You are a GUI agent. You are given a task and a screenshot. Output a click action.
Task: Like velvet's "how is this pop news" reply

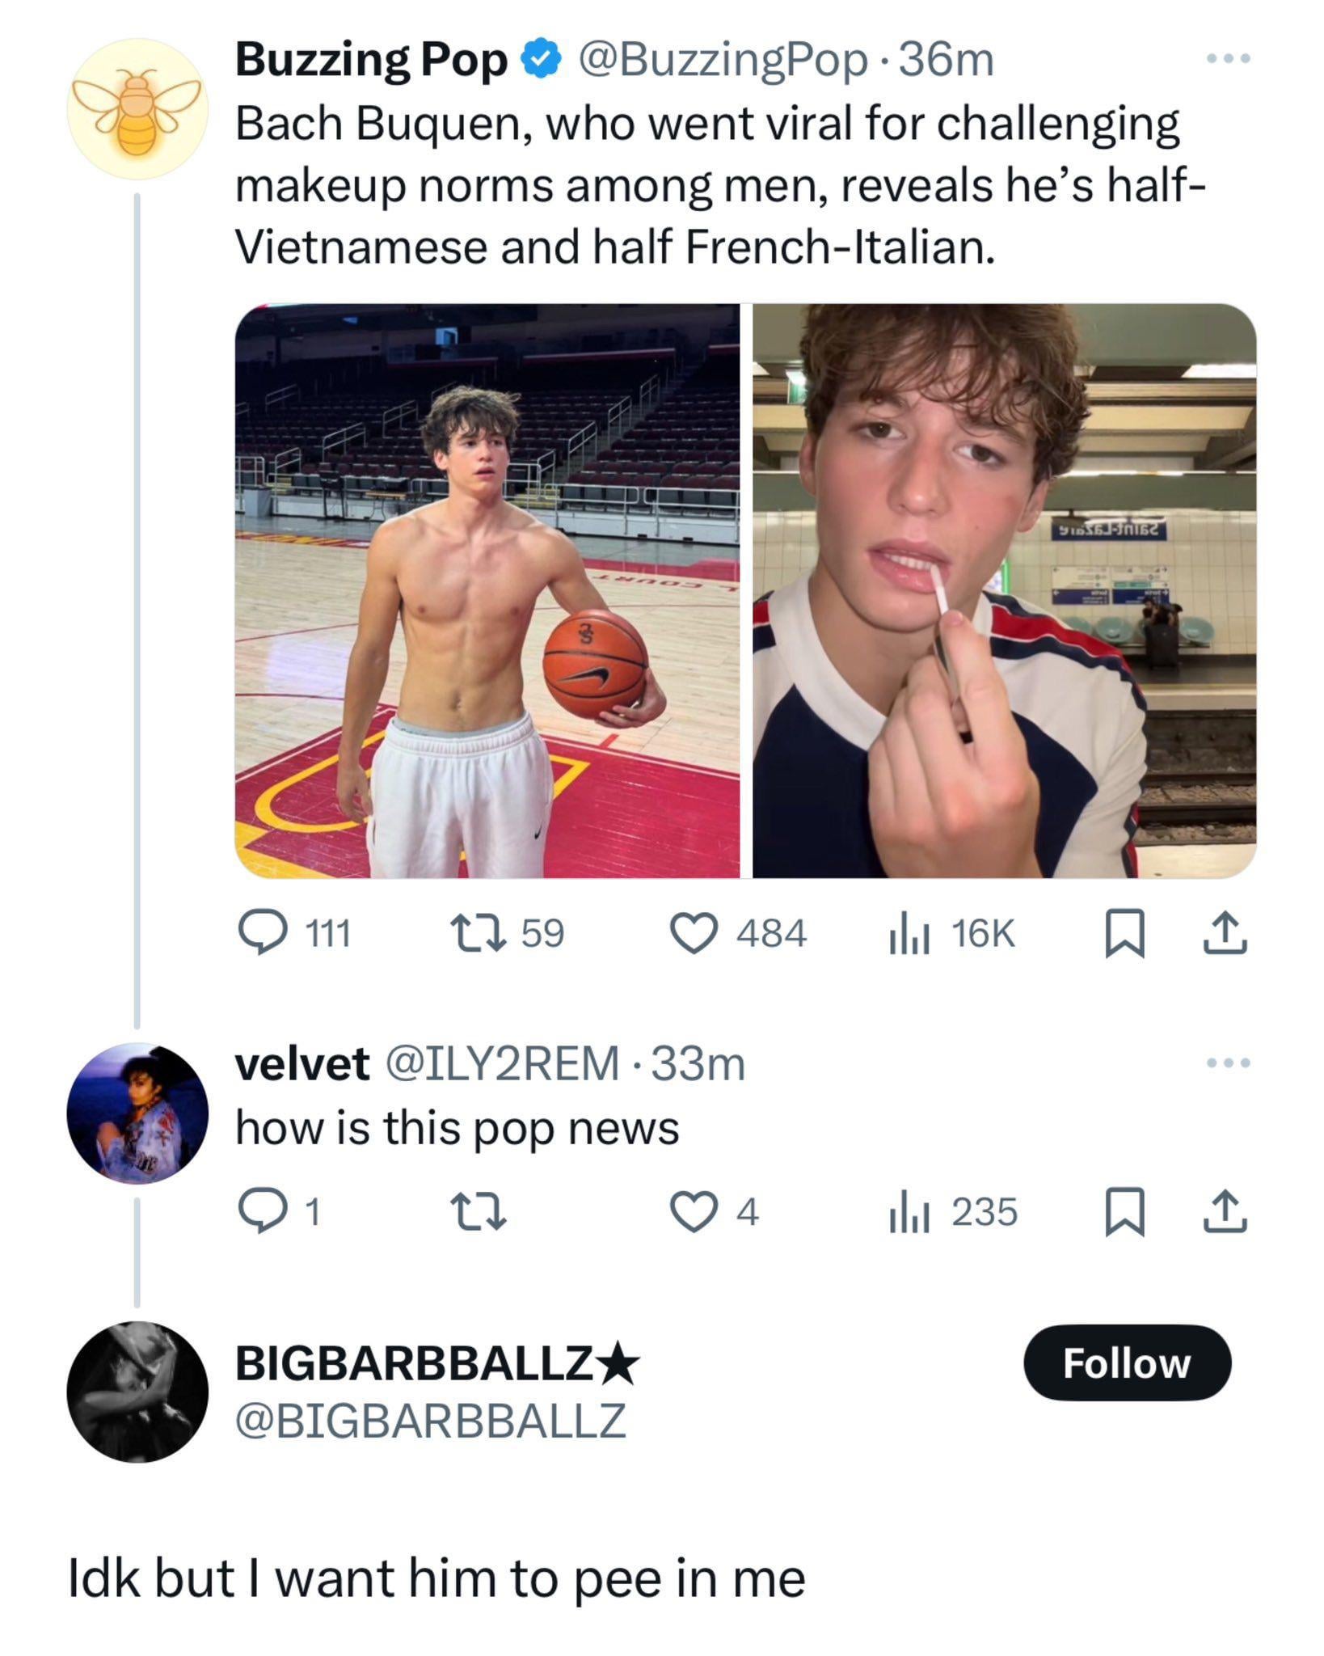[x=694, y=1211]
